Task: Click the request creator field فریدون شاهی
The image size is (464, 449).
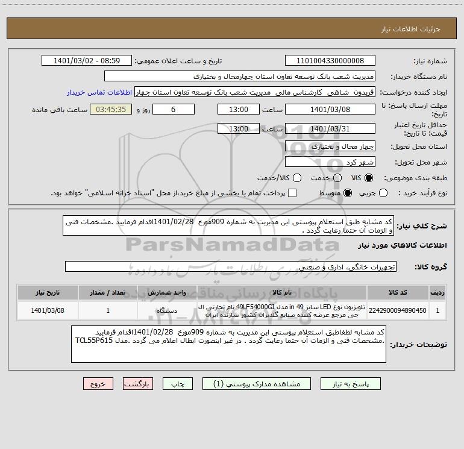Action: click(255, 92)
